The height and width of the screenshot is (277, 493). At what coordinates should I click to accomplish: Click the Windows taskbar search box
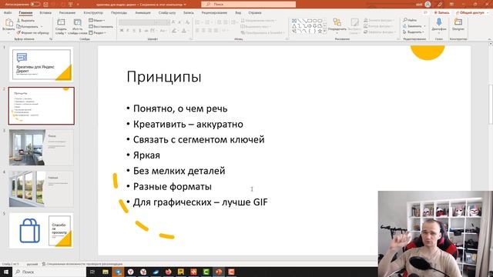pyautogui.click(x=49, y=272)
